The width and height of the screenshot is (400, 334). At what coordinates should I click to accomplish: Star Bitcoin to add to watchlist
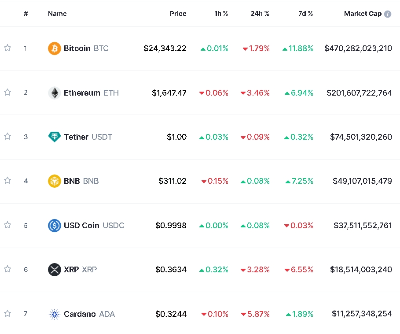click(7, 48)
